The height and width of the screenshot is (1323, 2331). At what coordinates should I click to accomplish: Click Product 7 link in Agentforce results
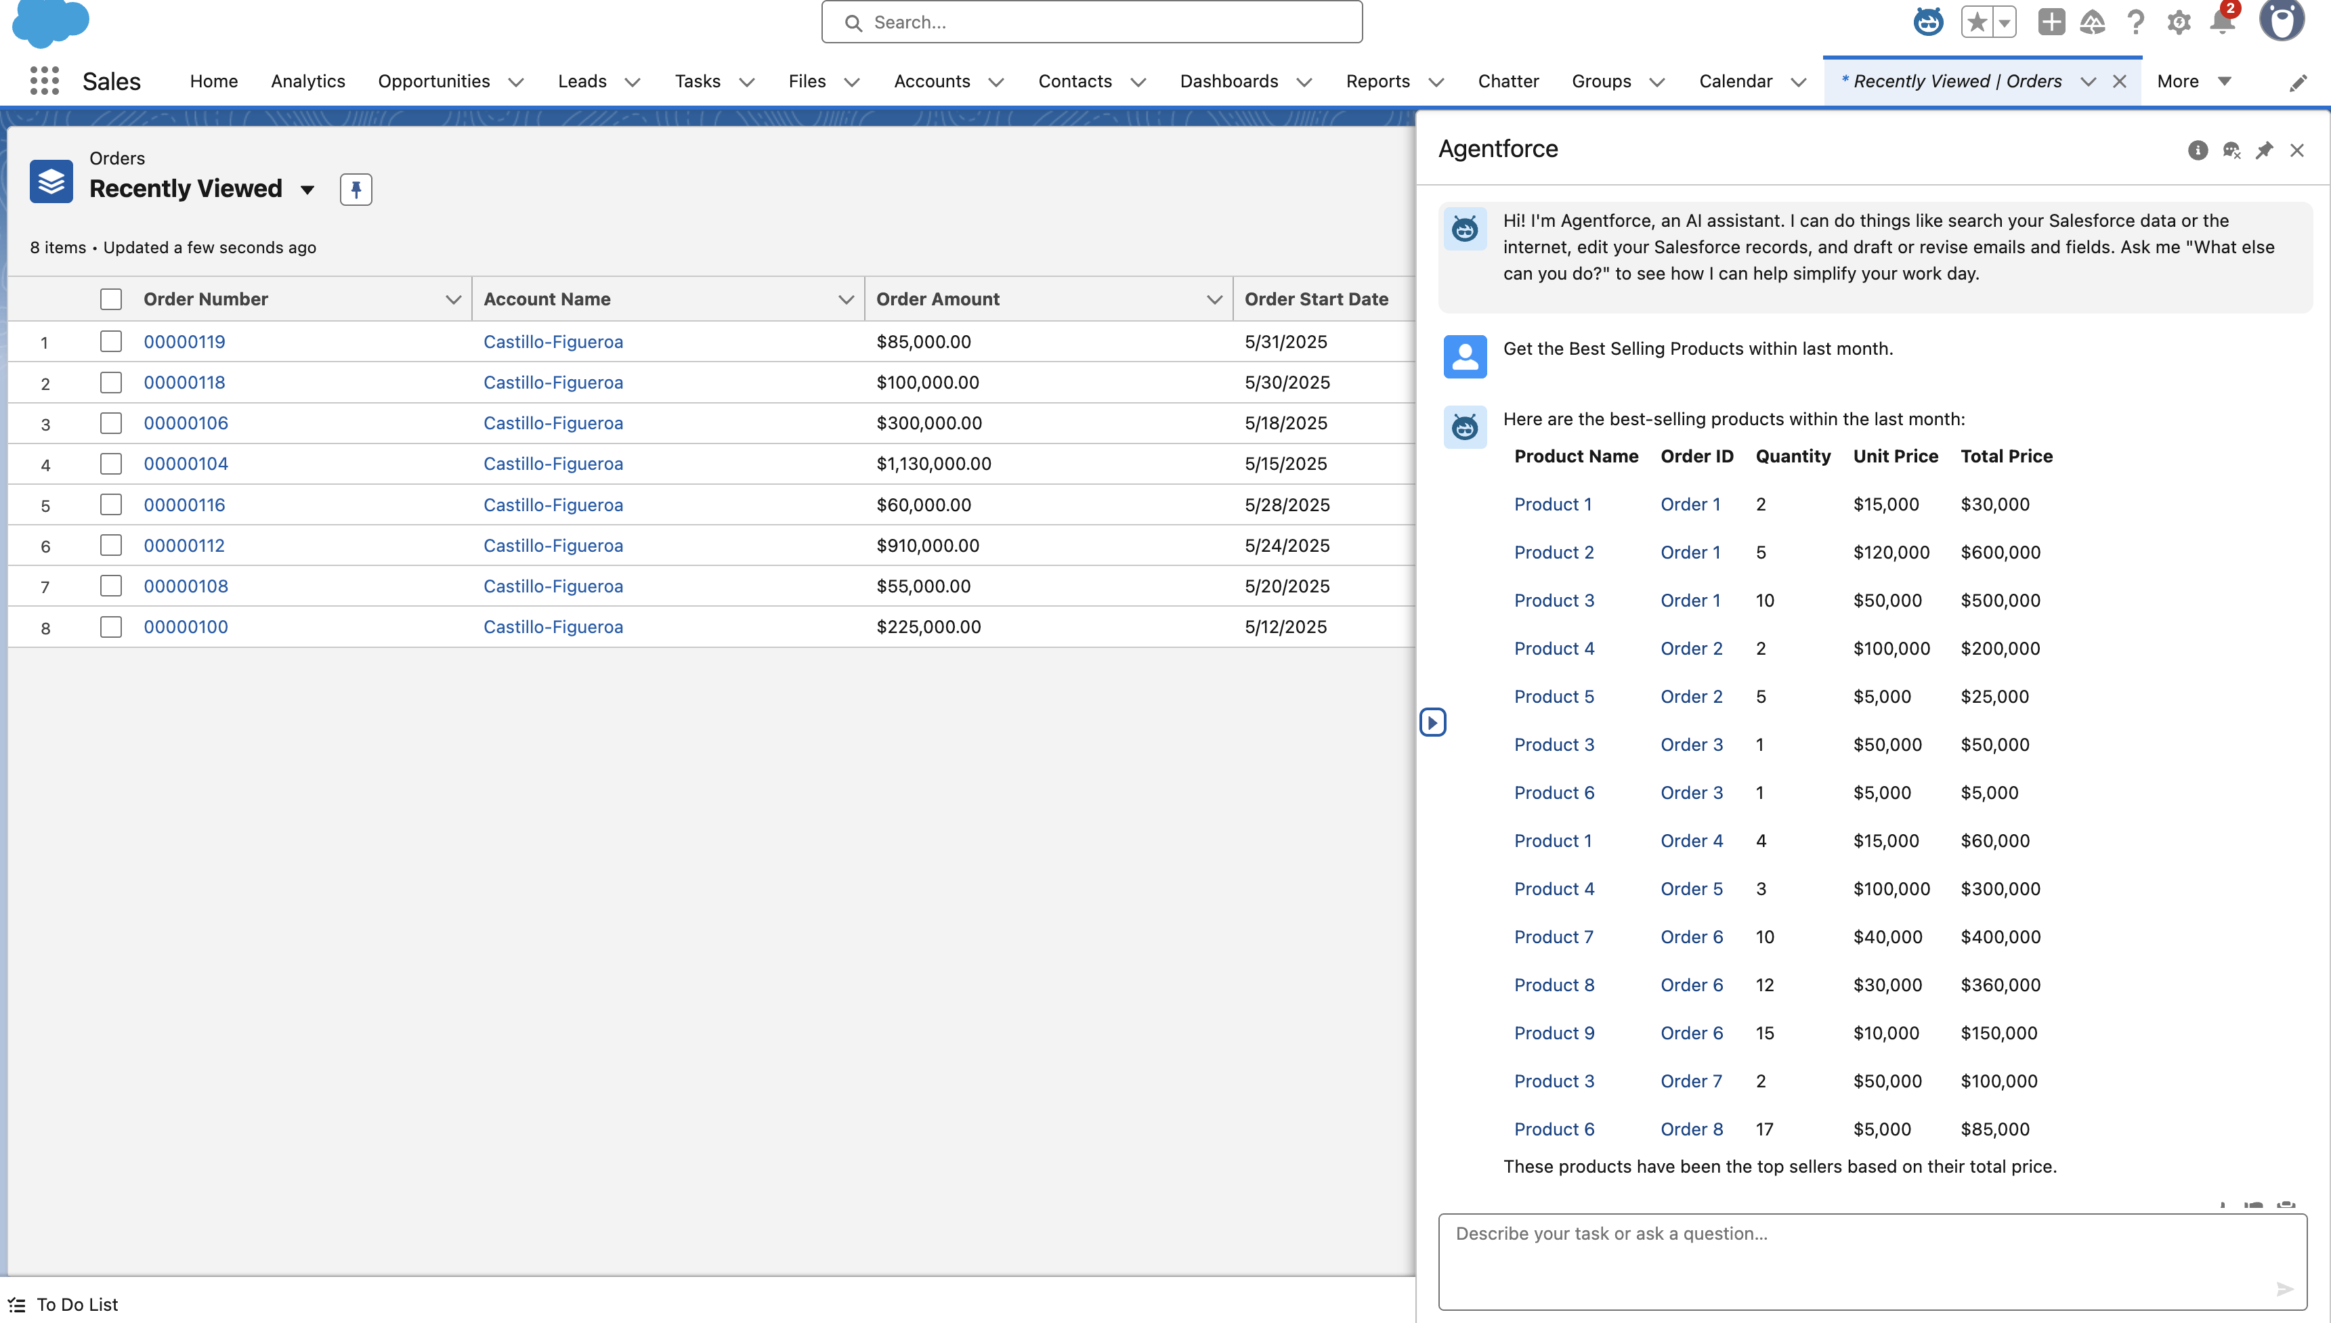(x=1553, y=937)
